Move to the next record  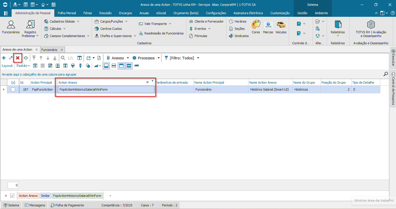coord(48,58)
